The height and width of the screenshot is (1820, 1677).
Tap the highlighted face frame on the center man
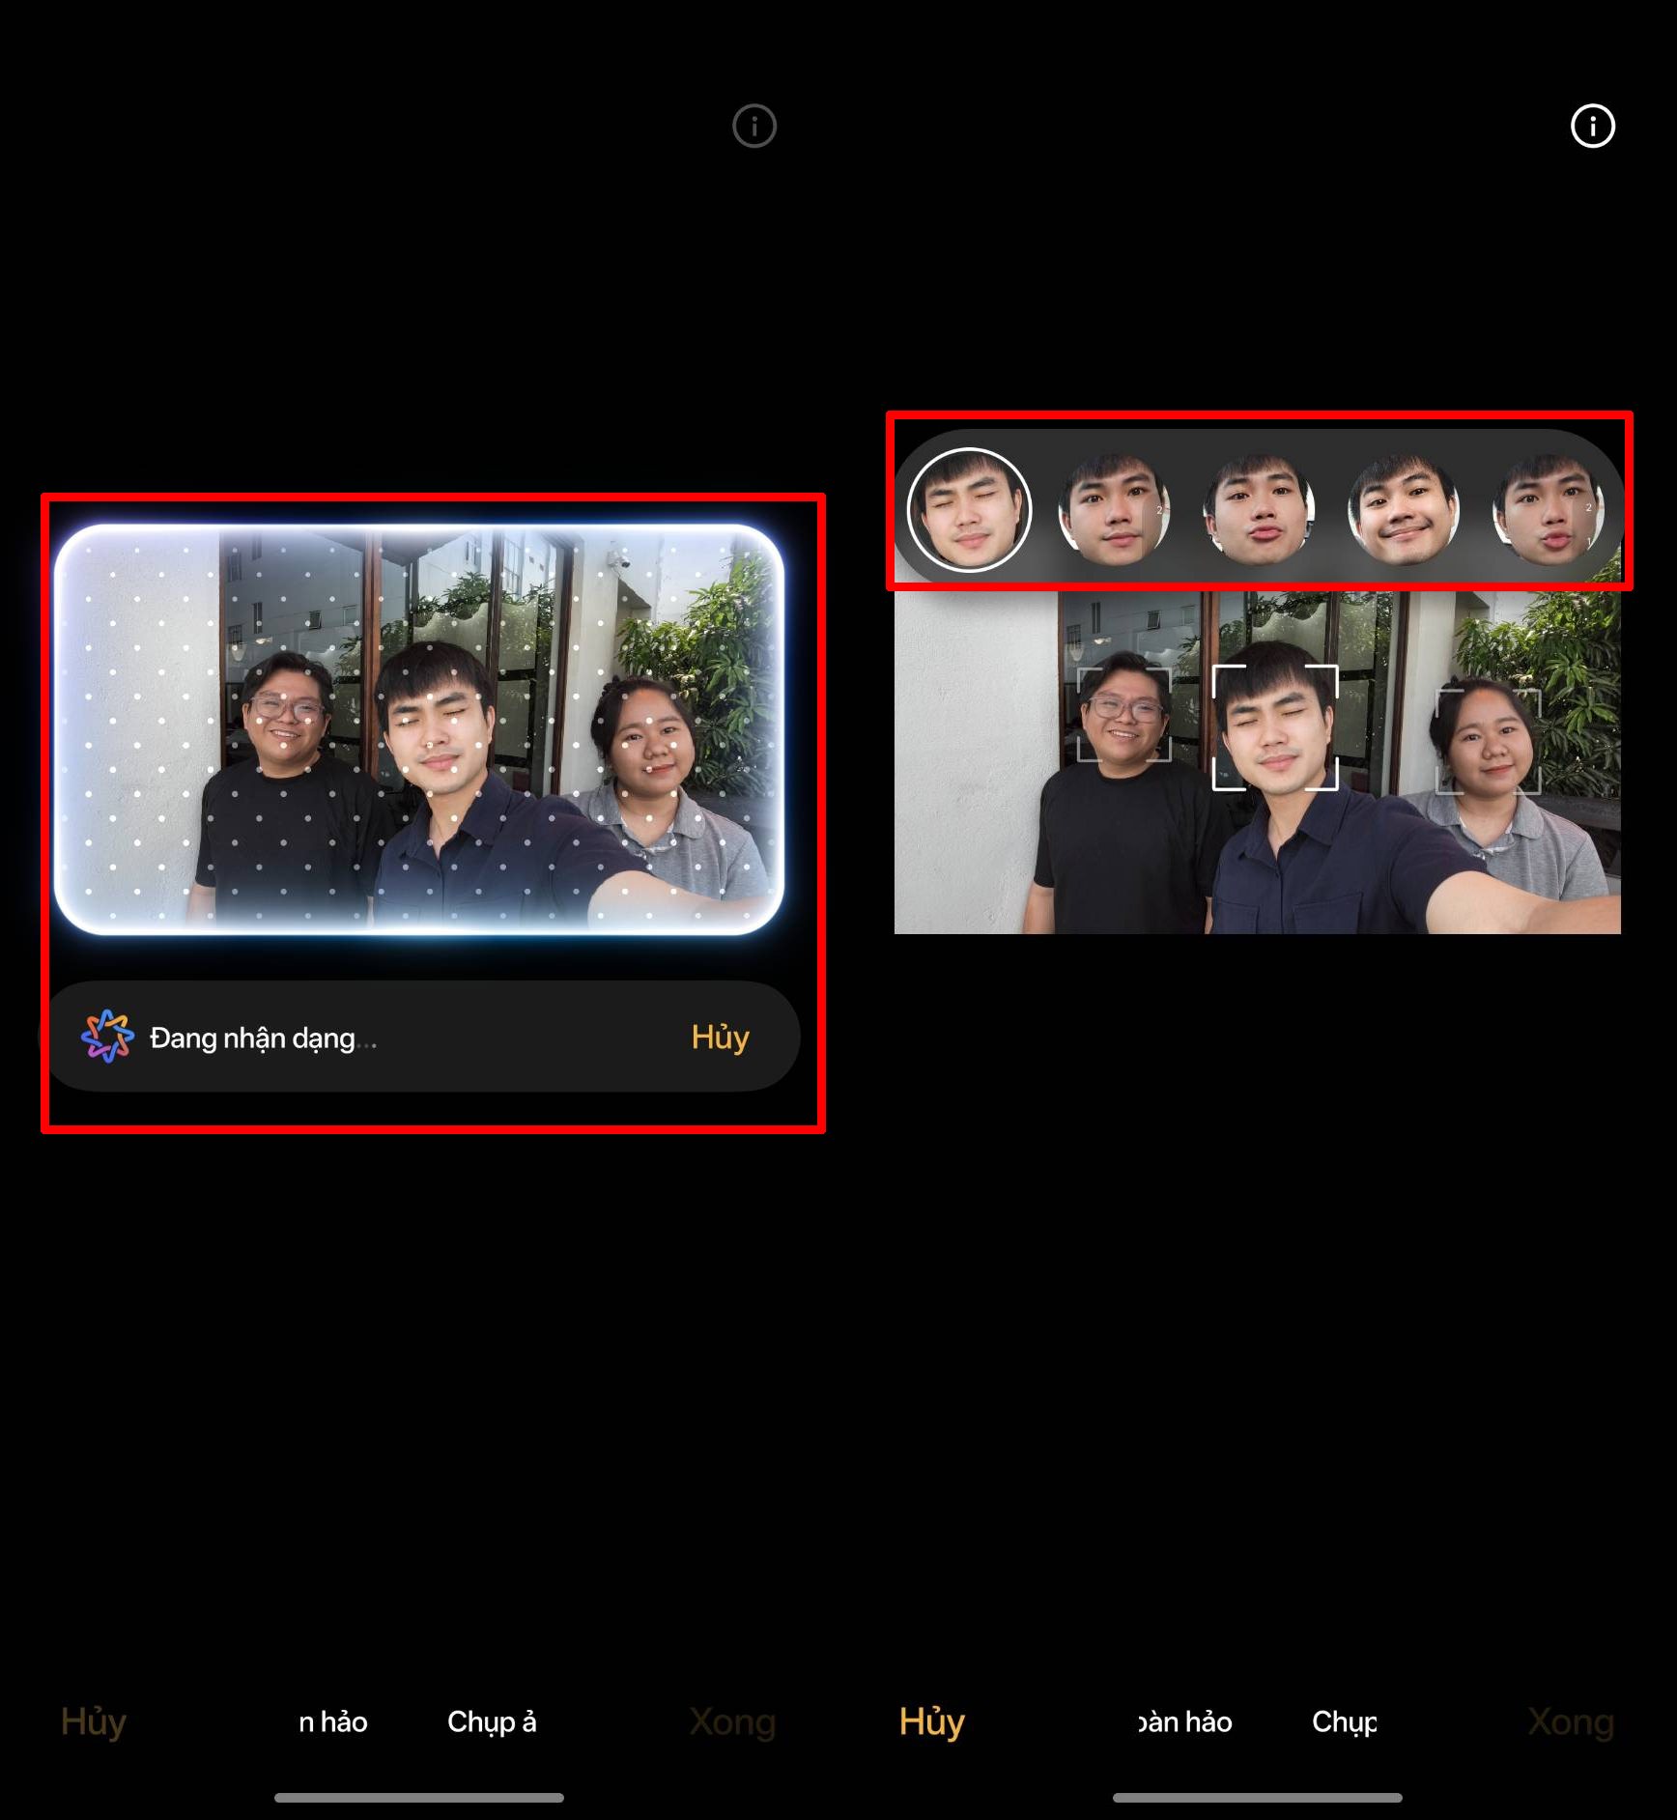click(1275, 727)
